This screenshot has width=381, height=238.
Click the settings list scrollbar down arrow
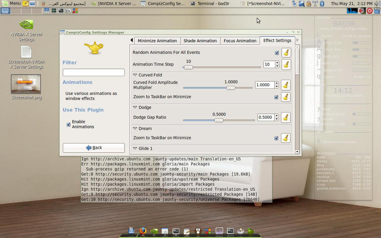coord(297,152)
